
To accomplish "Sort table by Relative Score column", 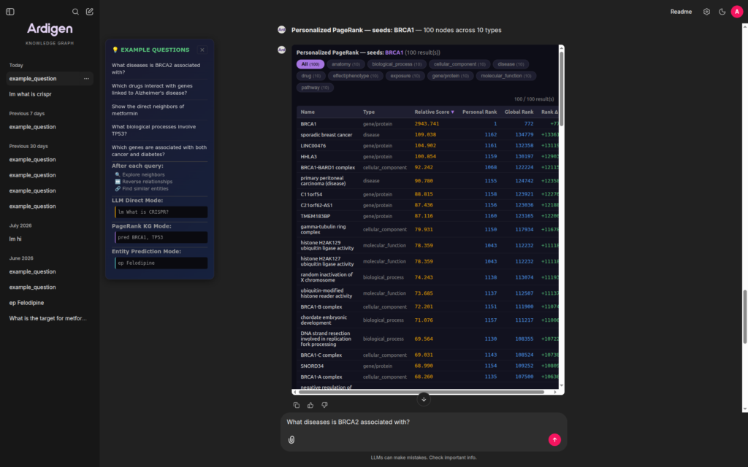I will [x=434, y=112].
